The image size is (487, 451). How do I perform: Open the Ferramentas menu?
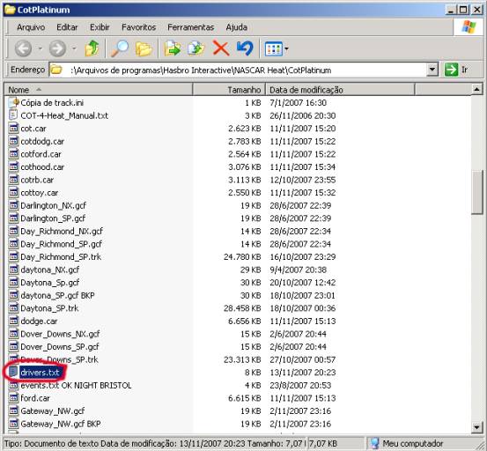click(x=190, y=27)
